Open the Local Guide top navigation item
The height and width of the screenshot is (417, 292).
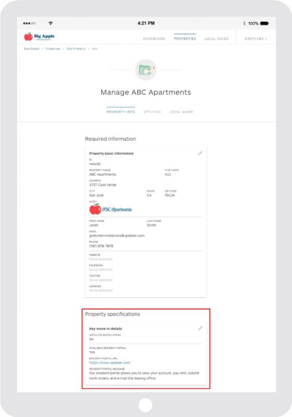point(216,39)
